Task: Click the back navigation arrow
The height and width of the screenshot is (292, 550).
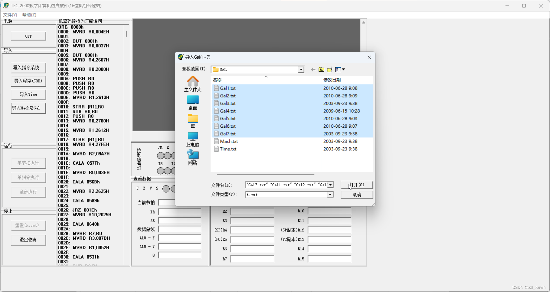Action: pos(313,69)
